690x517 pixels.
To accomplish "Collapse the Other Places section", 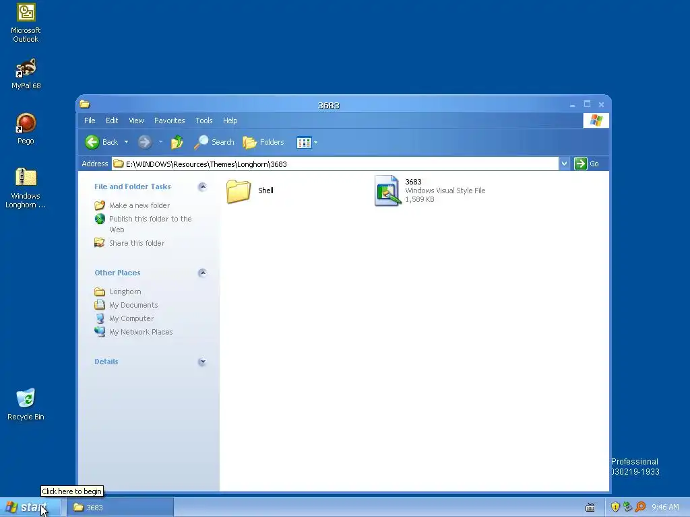I will pos(202,273).
